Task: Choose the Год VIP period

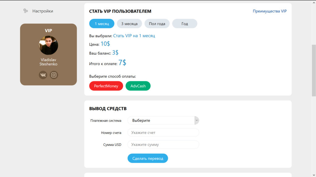Action: (x=185, y=24)
